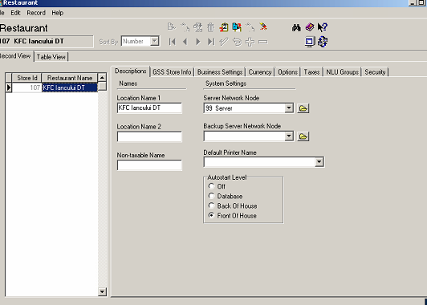Click the record list scrollbar thumb

pos(102,87)
